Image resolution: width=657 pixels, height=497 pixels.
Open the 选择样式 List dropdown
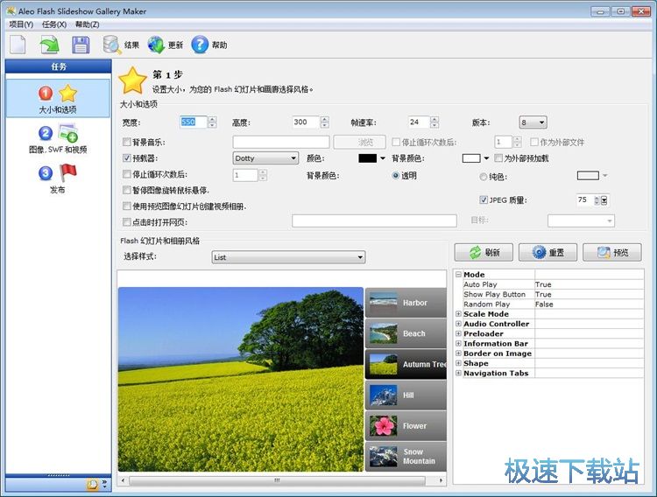288,257
